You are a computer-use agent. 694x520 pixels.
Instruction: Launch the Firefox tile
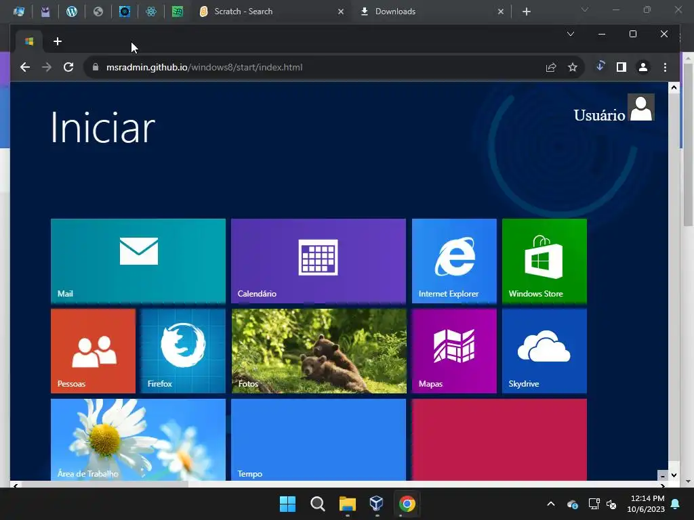click(x=183, y=351)
